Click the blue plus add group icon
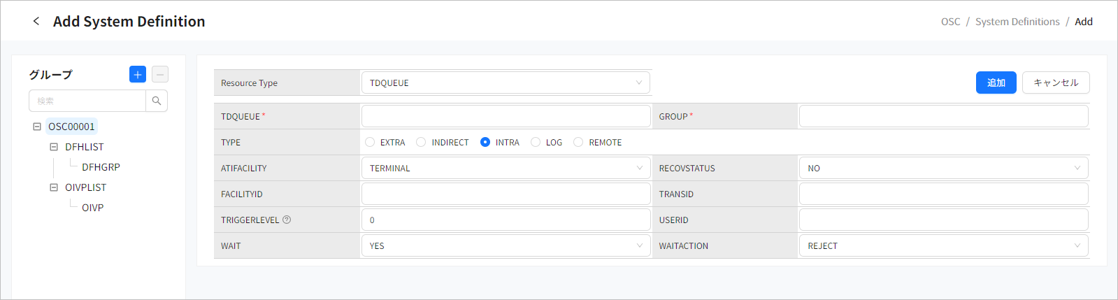The height and width of the screenshot is (300, 1118). click(138, 74)
